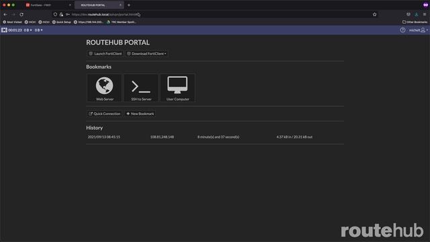430x242 pixels.
Task: Open the michelt user account menu
Action: pyautogui.click(x=418, y=30)
